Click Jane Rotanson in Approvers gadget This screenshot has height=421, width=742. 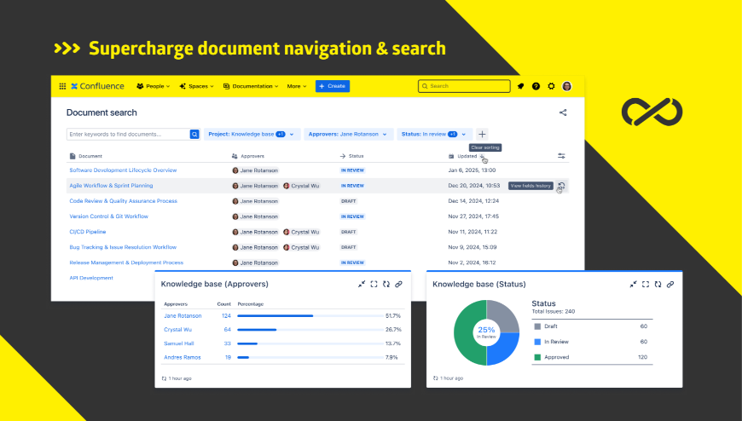(183, 316)
